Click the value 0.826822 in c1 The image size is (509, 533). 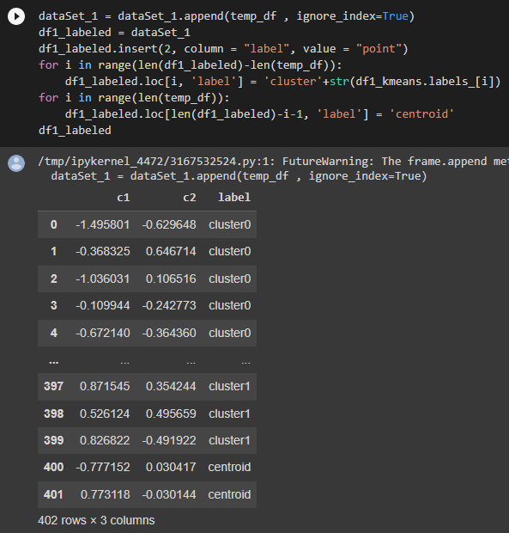coord(105,440)
